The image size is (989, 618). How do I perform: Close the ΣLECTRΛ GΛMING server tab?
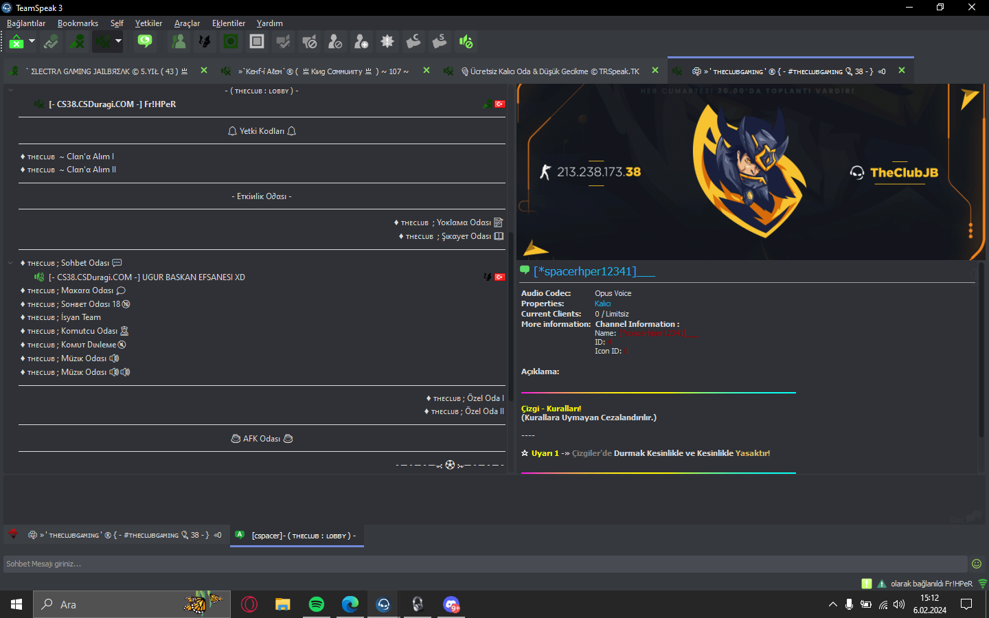pos(204,70)
